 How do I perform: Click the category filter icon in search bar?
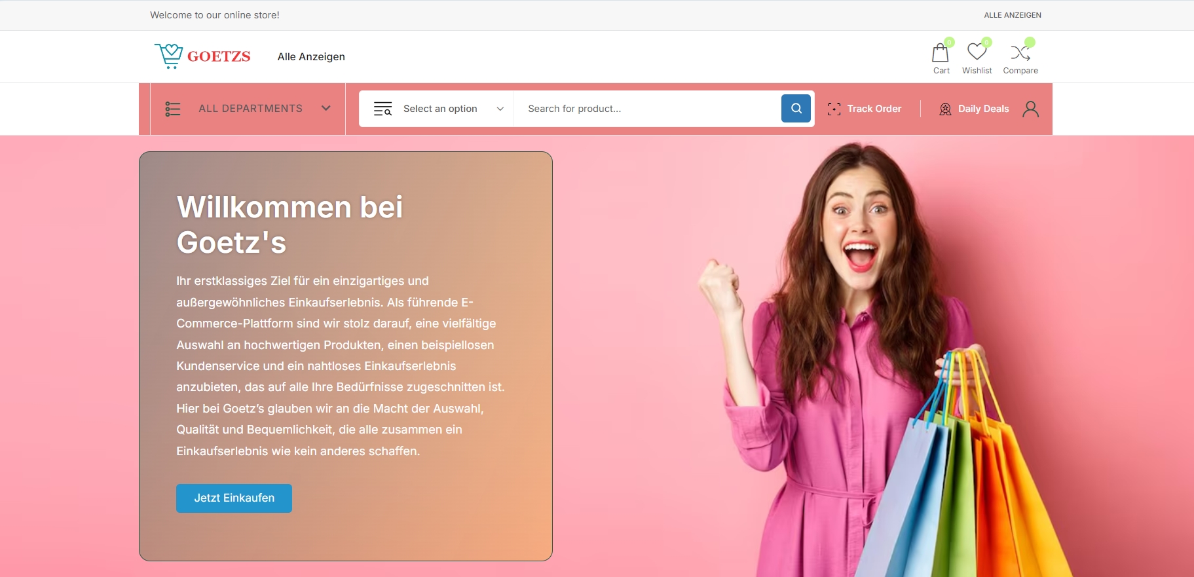[x=382, y=109]
